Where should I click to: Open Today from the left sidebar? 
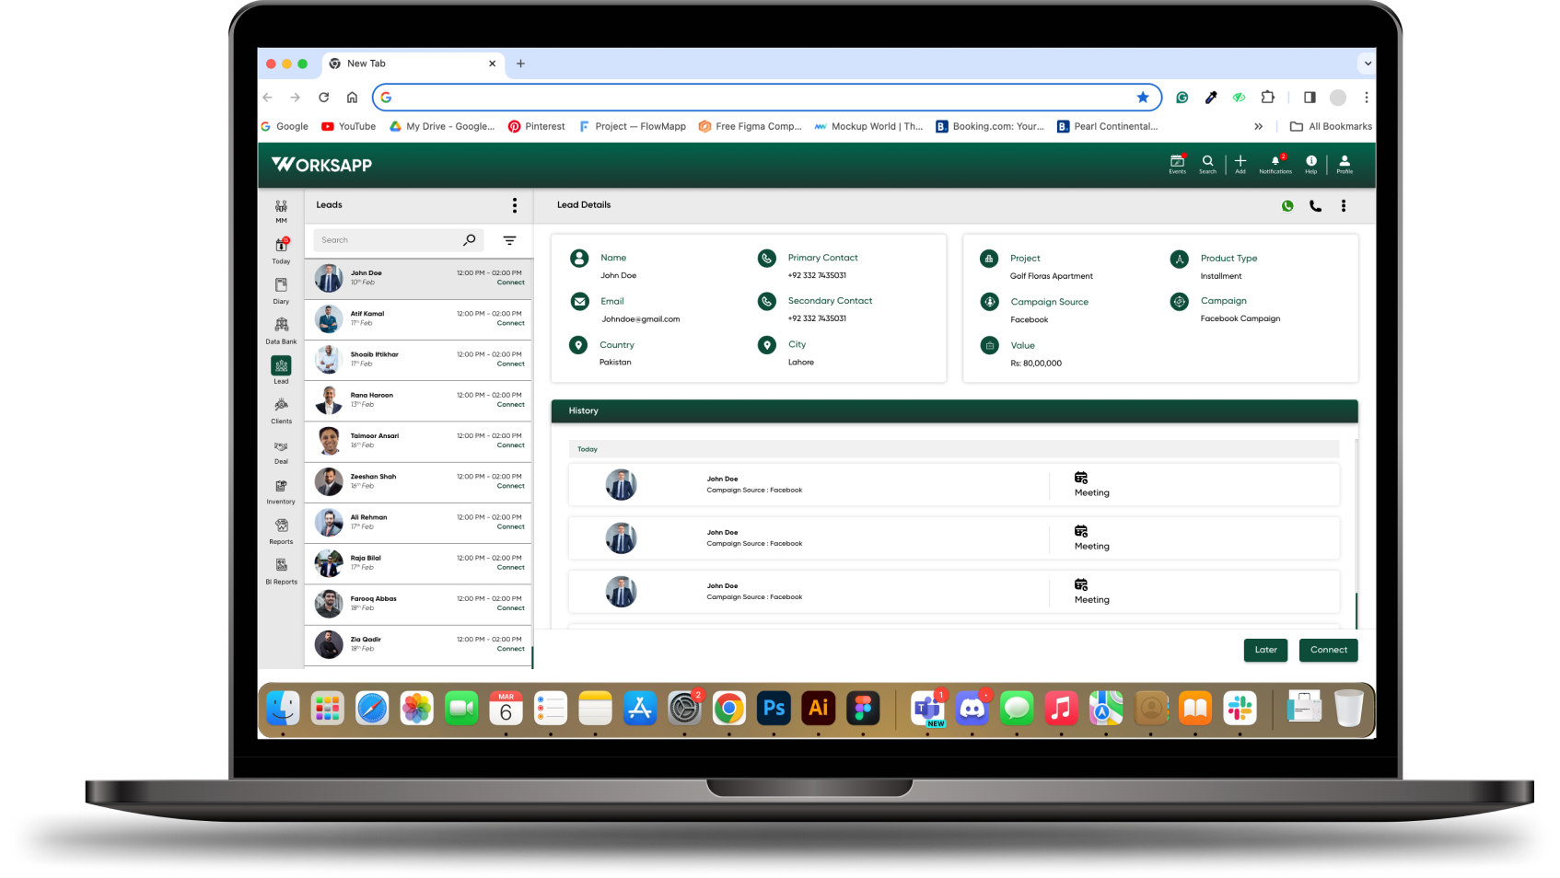(281, 249)
